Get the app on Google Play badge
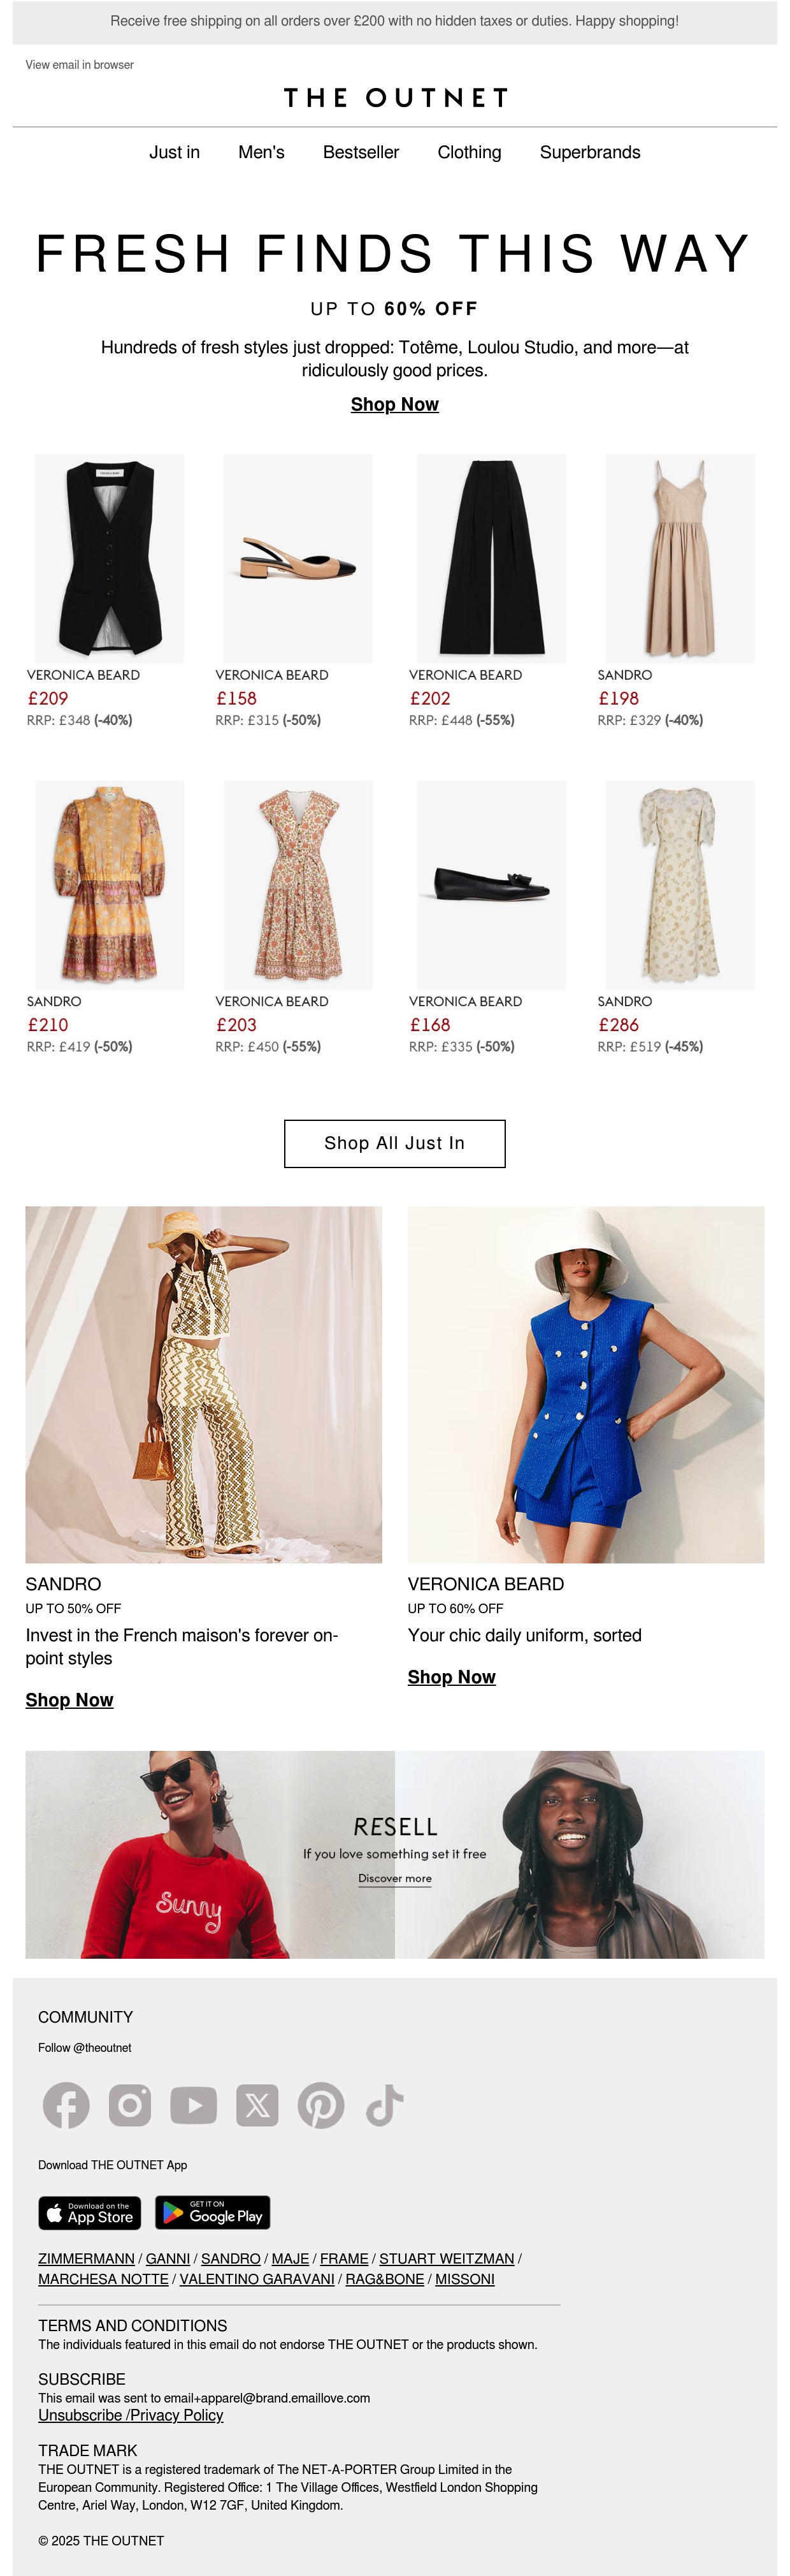The width and height of the screenshot is (790, 2576). pyautogui.click(x=213, y=2213)
